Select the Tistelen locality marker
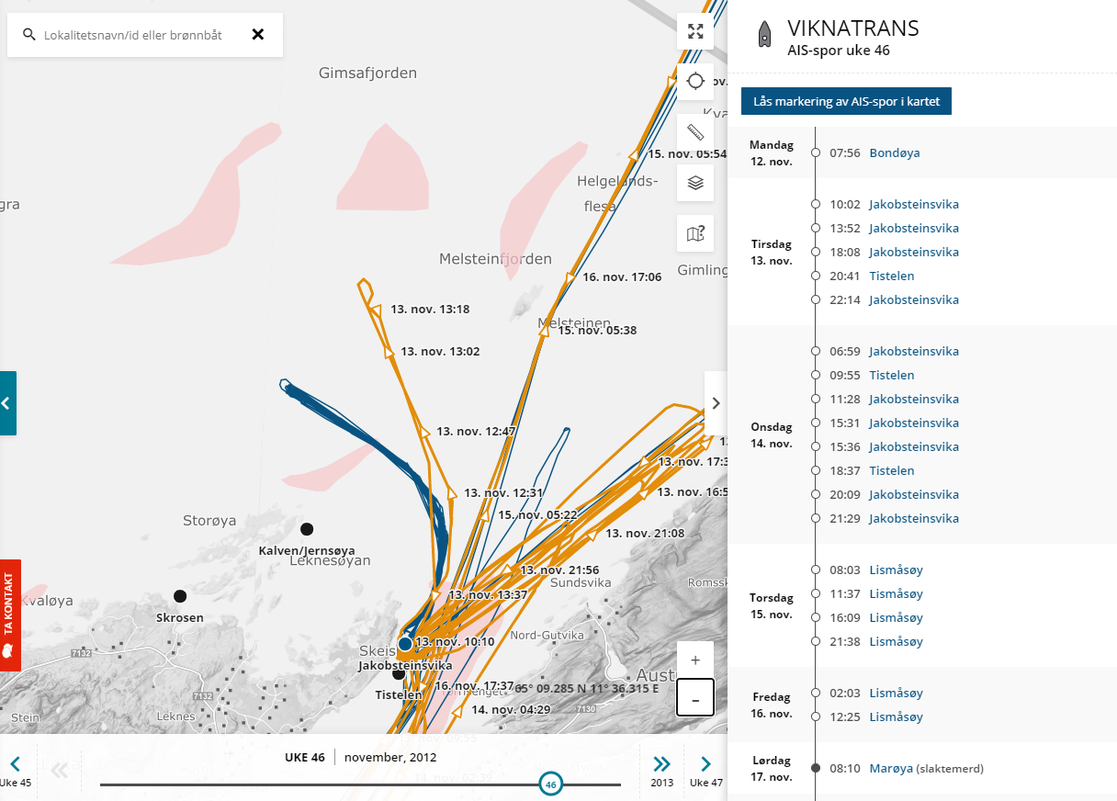Image resolution: width=1117 pixels, height=801 pixels. tap(398, 674)
